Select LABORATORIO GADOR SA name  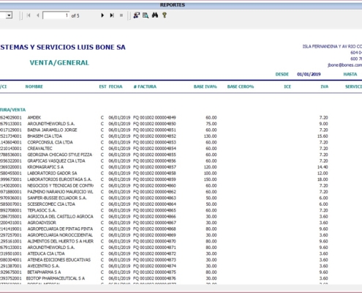[52, 174]
